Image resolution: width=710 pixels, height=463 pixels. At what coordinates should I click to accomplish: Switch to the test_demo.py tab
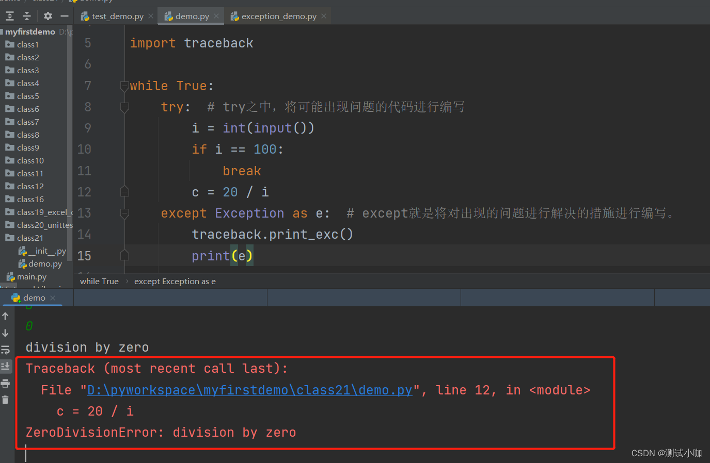[x=116, y=16]
